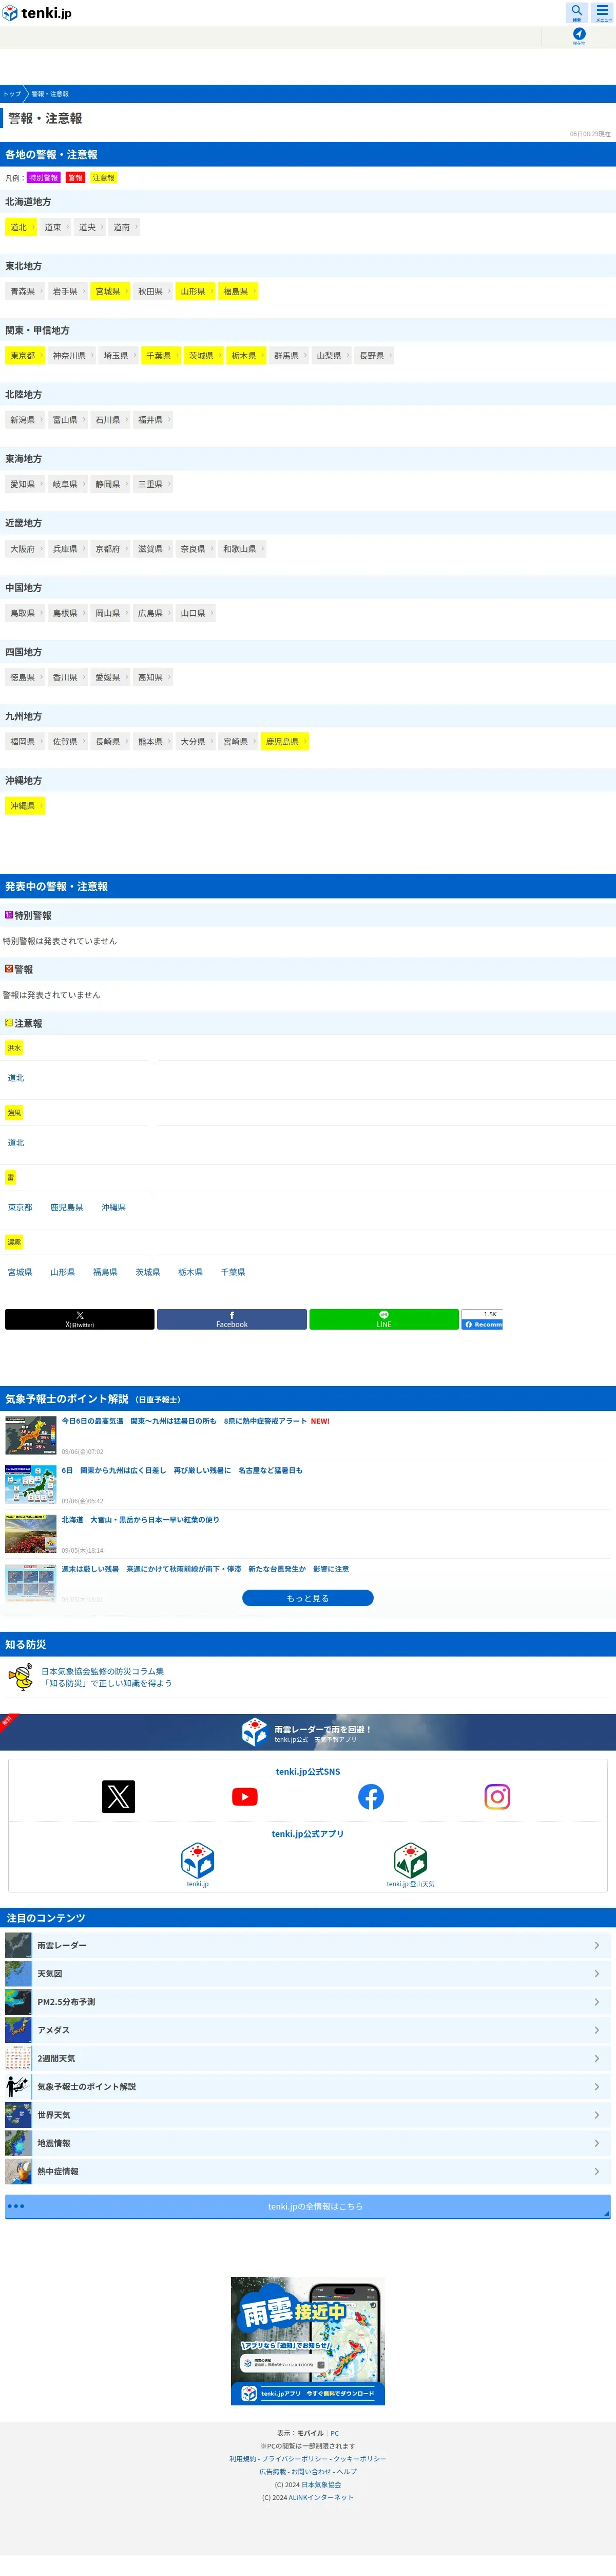Open プライバシーポリシー footer link
This screenshot has width=616, height=2576.
295,2459
